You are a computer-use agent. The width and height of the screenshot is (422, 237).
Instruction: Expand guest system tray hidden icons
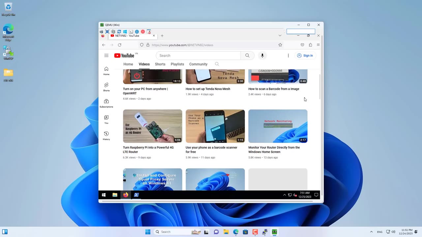point(285,195)
